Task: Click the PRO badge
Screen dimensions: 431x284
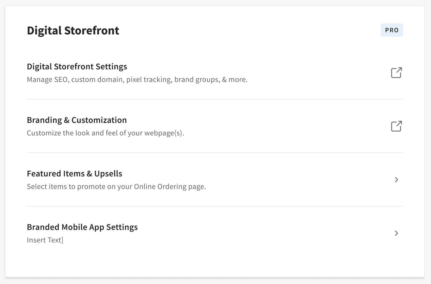Action: (x=392, y=30)
